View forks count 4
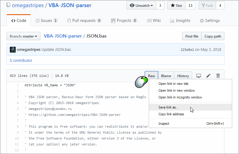The width and height of the screenshot is (239, 154). click(220, 5)
